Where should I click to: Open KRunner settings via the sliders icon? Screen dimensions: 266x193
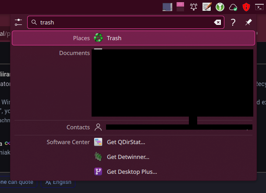click(18, 22)
